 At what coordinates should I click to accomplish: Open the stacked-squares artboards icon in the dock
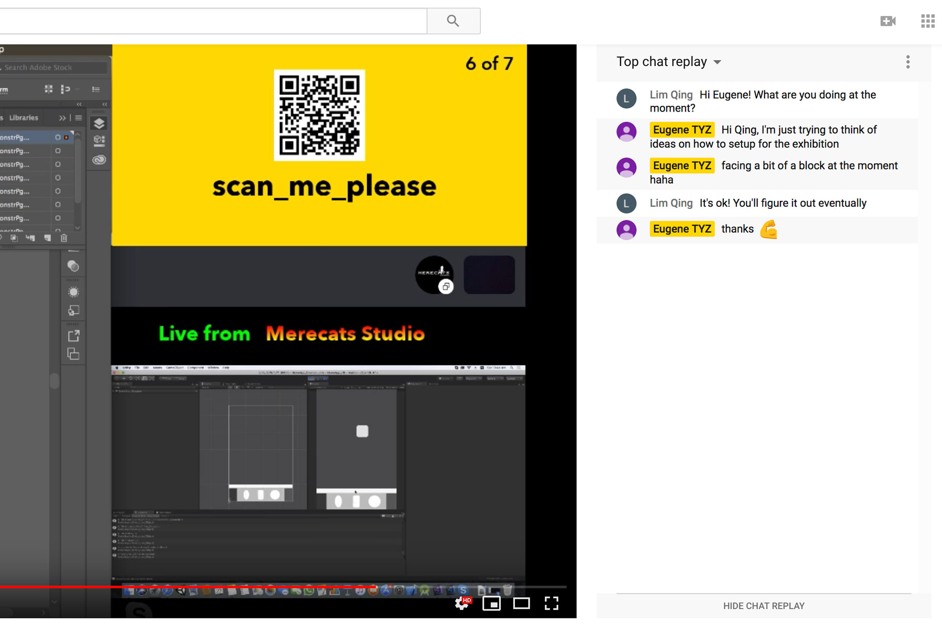point(73,354)
